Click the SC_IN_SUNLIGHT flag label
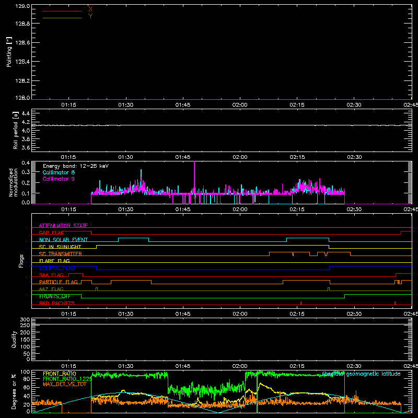Viewport: 418px width, 418px height. (x=60, y=247)
